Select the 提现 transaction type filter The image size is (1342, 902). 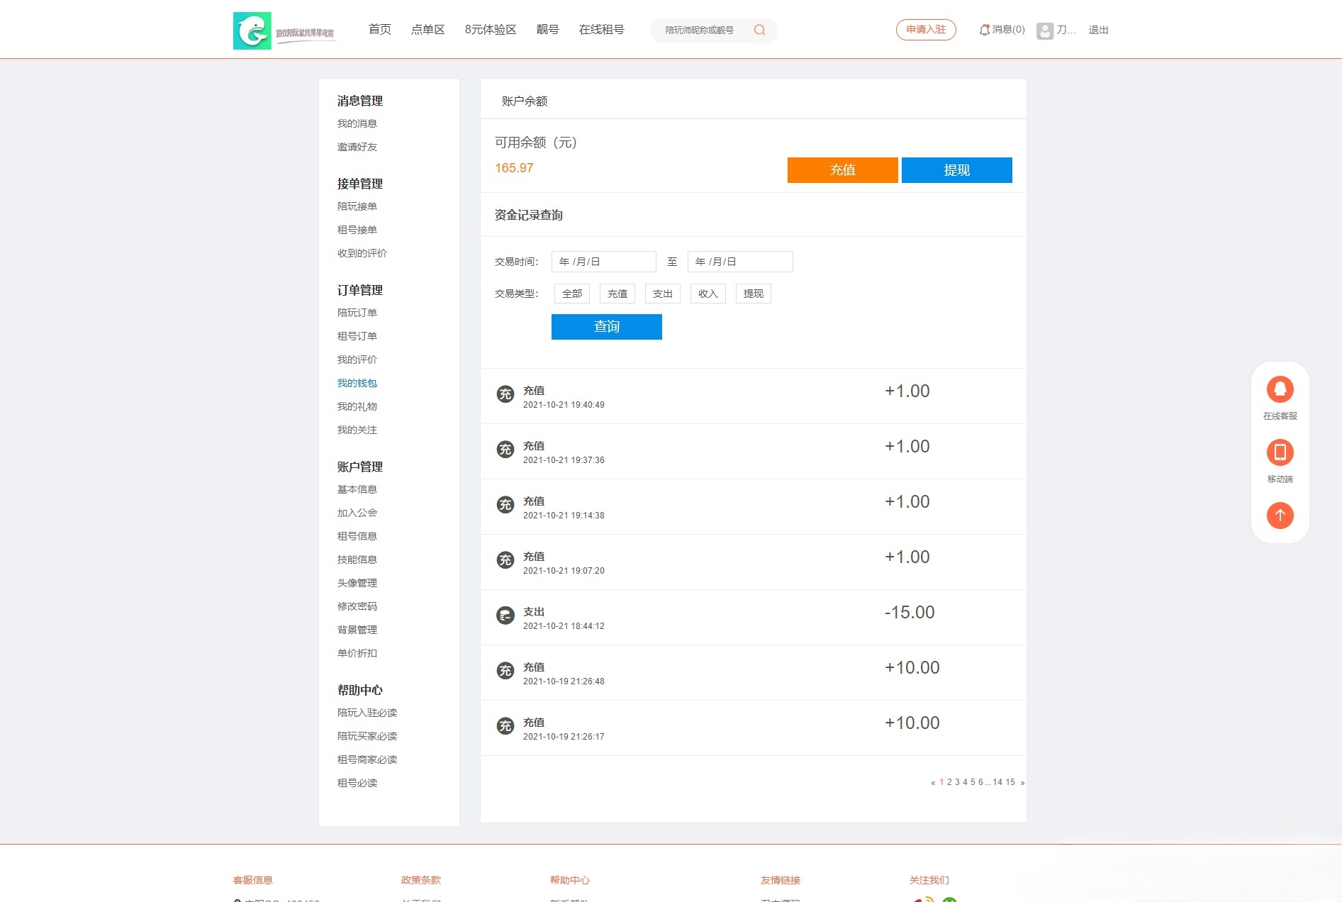753,294
